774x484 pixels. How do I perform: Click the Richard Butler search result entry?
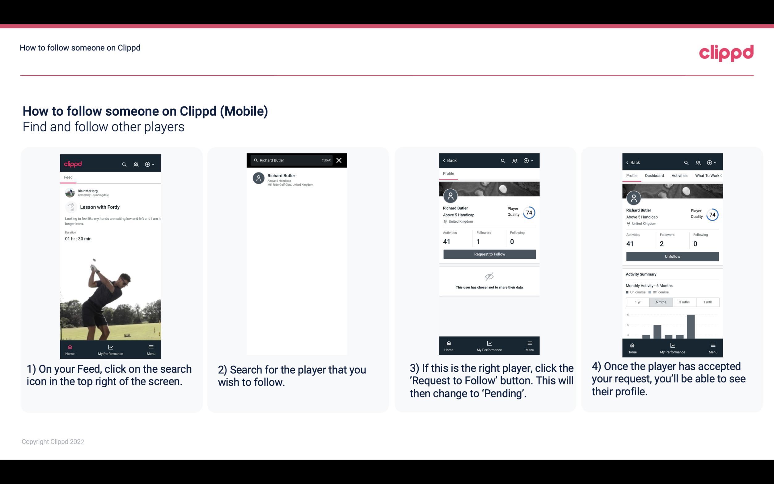pyautogui.click(x=298, y=179)
